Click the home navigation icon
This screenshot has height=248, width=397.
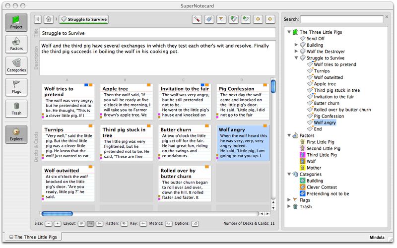pos(49,19)
